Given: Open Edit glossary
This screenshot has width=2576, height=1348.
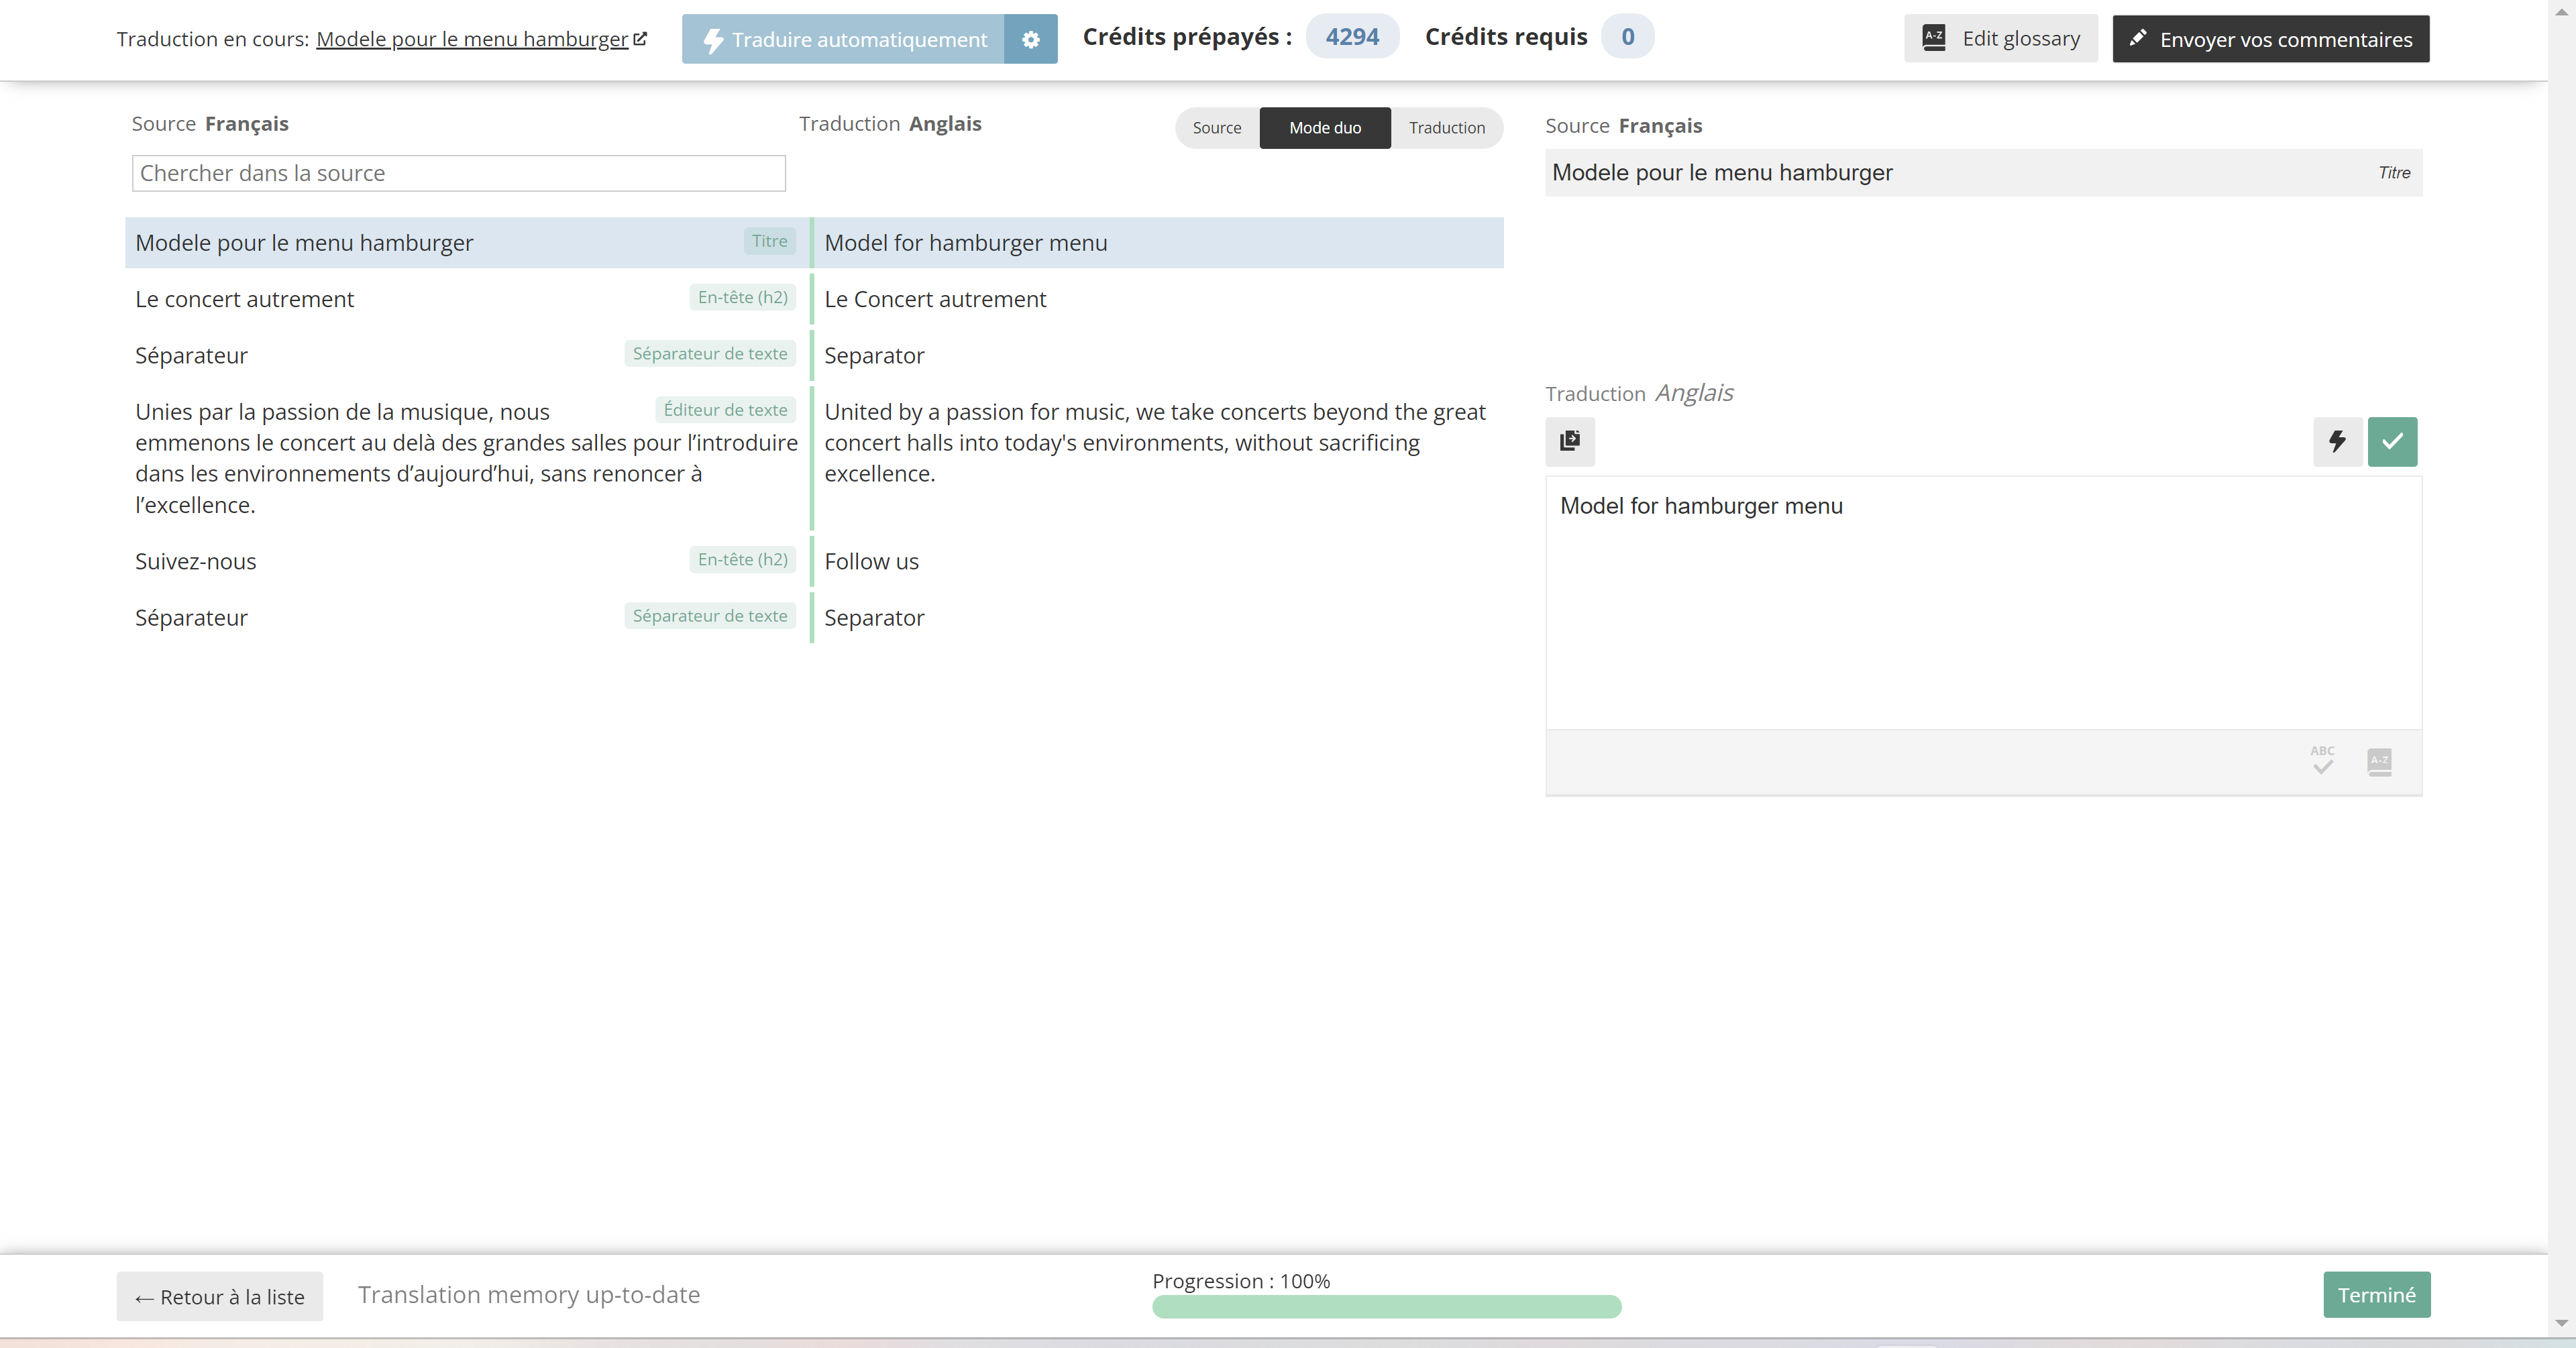Looking at the screenshot, I should [x=2000, y=39].
